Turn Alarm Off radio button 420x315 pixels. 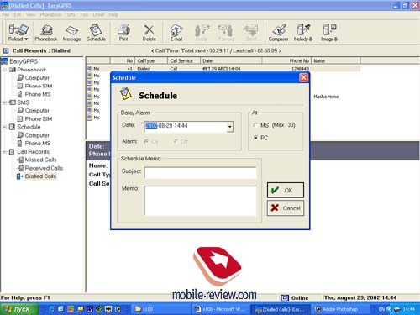pyautogui.click(x=176, y=142)
